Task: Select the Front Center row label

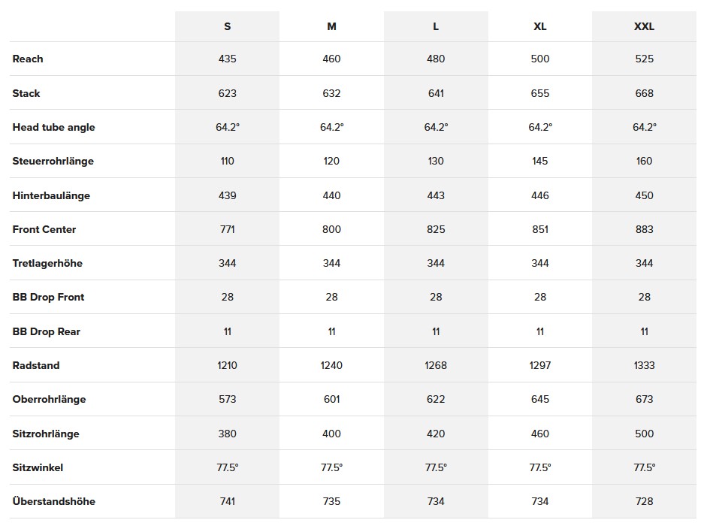Action: [44, 229]
